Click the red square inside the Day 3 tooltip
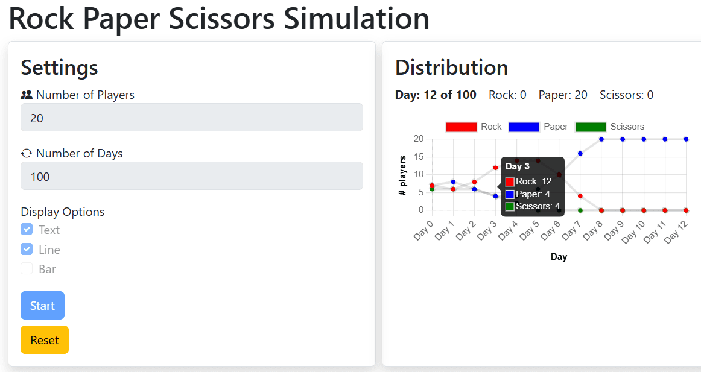Viewport: 701px width, 372px height. point(509,183)
